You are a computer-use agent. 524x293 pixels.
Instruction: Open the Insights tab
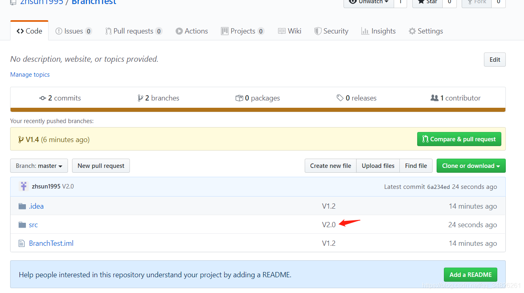pos(378,31)
